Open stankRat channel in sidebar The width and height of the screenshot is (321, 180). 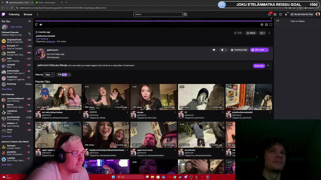pyautogui.click(x=16, y=53)
